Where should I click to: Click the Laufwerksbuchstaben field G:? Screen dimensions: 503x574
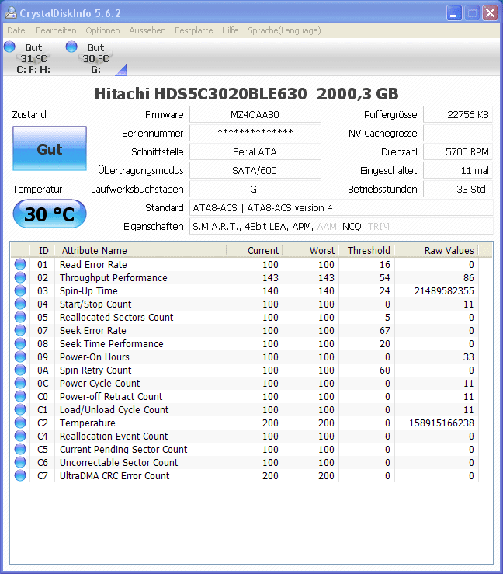pyautogui.click(x=255, y=190)
